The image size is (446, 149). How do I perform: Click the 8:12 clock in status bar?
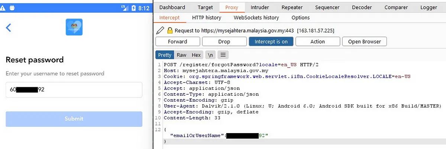pyautogui.click(x=143, y=8)
